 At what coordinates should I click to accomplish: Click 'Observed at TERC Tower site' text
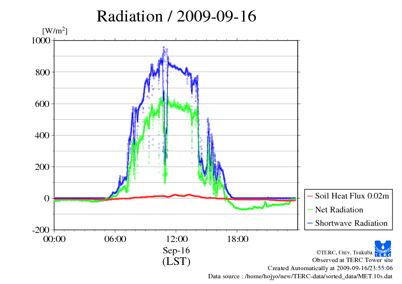pos(352,260)
